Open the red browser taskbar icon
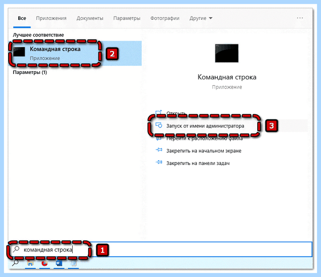The image size is (321, 277). (44, 263)
